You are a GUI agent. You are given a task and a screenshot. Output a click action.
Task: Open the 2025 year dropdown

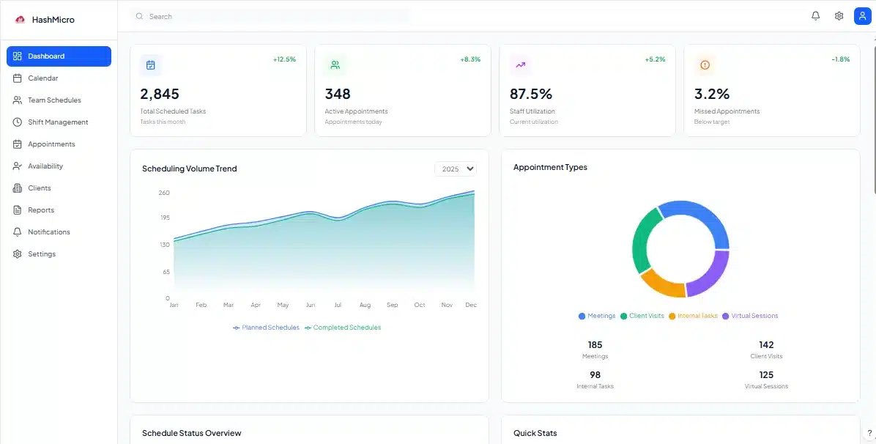pyautogui.click(x=455, y=169)
